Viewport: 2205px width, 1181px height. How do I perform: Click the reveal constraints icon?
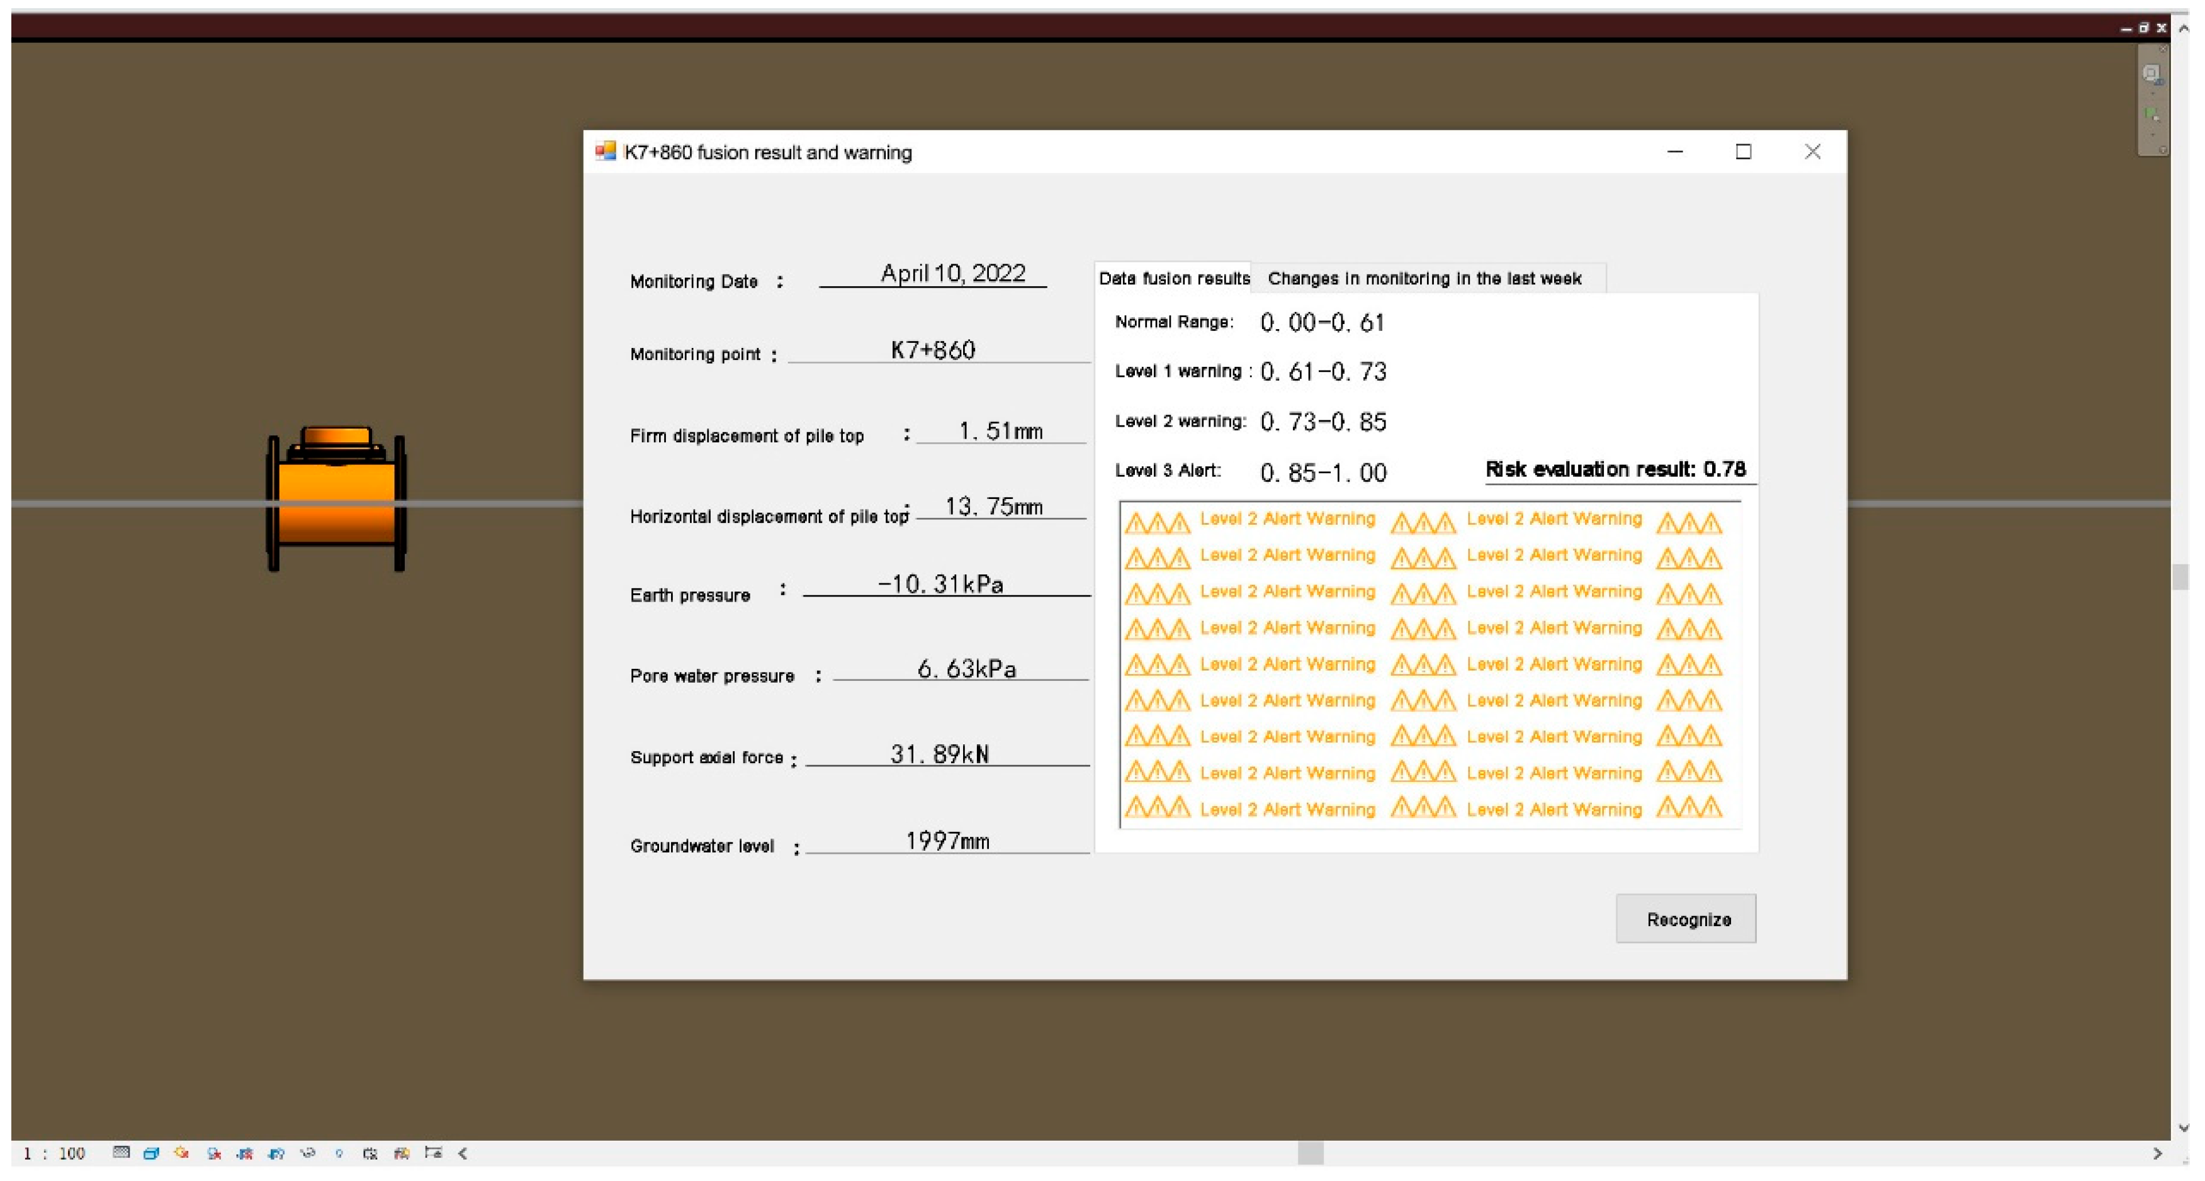tap(433, 1153)
